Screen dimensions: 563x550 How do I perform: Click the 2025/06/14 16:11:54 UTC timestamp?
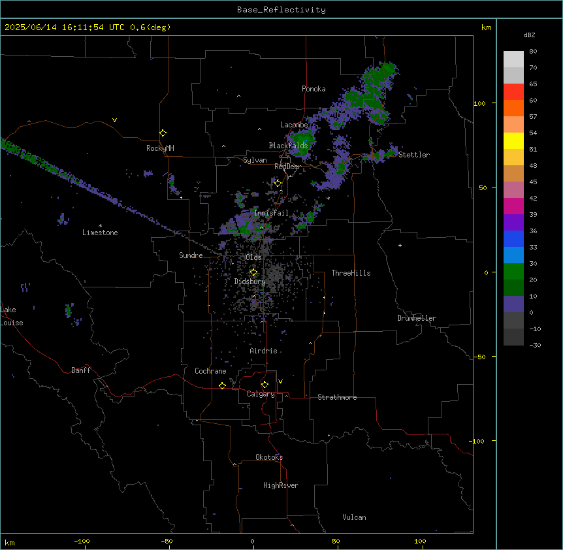(x=64, y=27)
